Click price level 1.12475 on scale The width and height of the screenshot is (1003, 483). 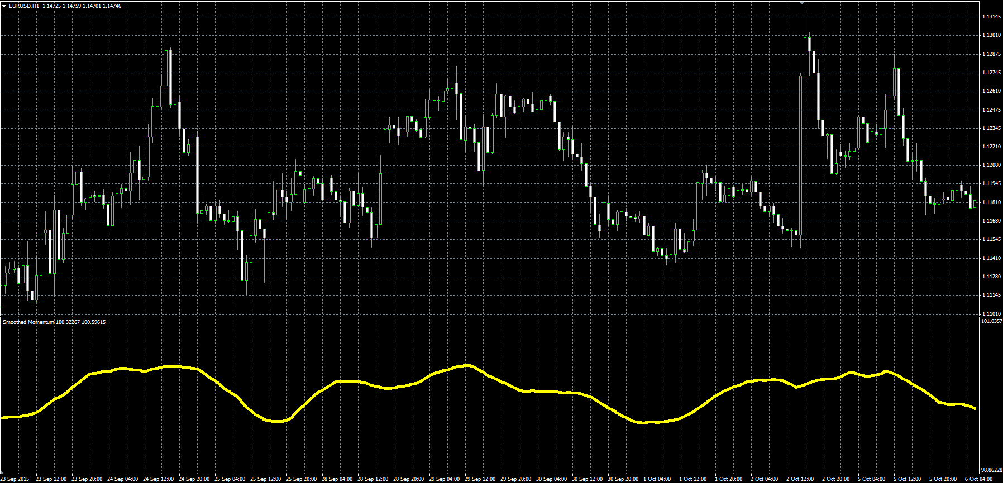(991, 110)
